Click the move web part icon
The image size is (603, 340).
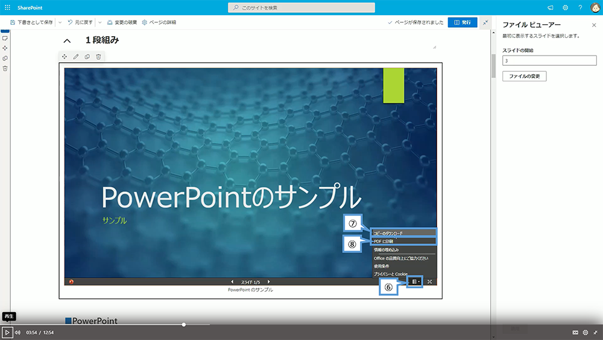click(65, 57)
